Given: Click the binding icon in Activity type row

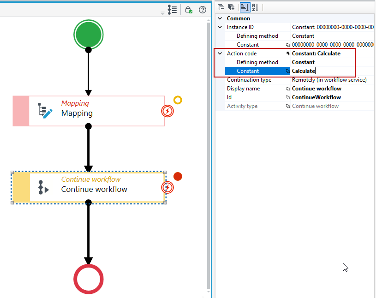Looking at the screenshot, I should point(288,106).
